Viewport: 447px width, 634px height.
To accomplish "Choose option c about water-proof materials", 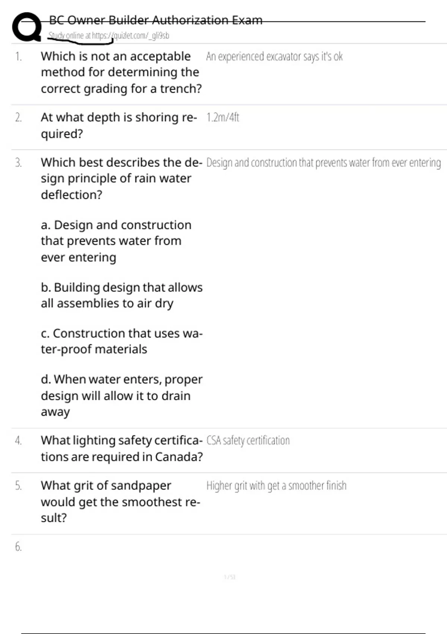I will click(x=121, y=341).
